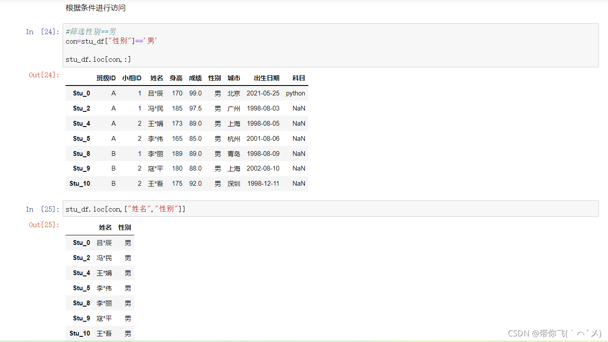The image size is (608, 342).
Task: Click the 科目 column header
Action: pyautogui.click(x=299, y=78)
